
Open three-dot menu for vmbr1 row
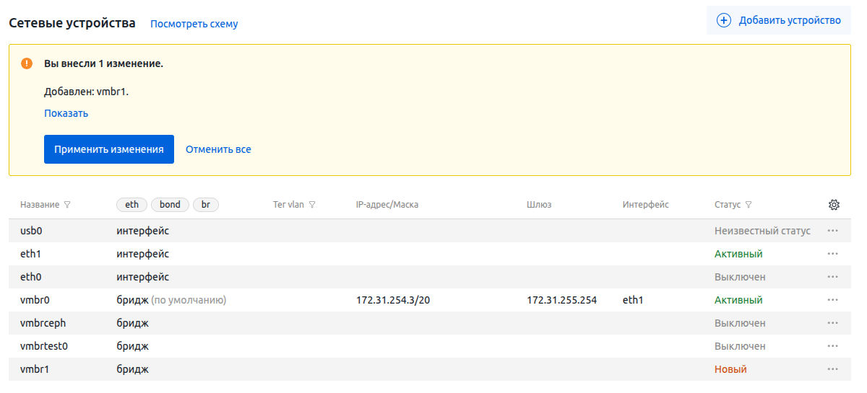tap(832, 369)
